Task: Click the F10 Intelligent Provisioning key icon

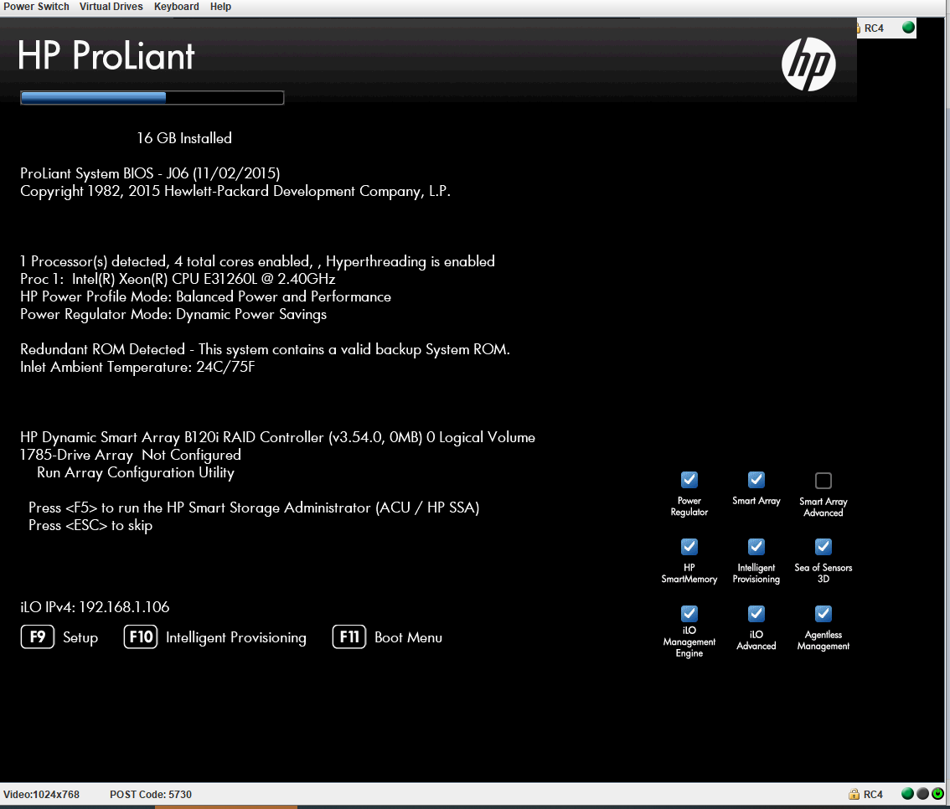Action: pyautogui.click(x=141, y=636)
